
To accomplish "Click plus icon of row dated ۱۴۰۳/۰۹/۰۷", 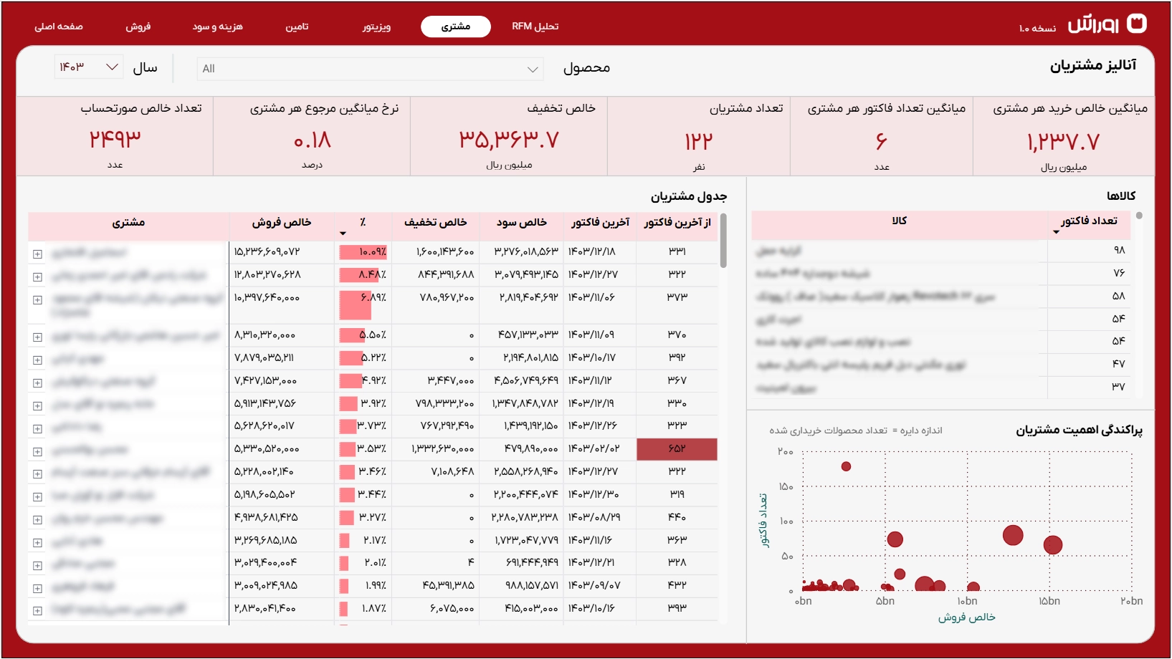I will click(x=37, y=589).
